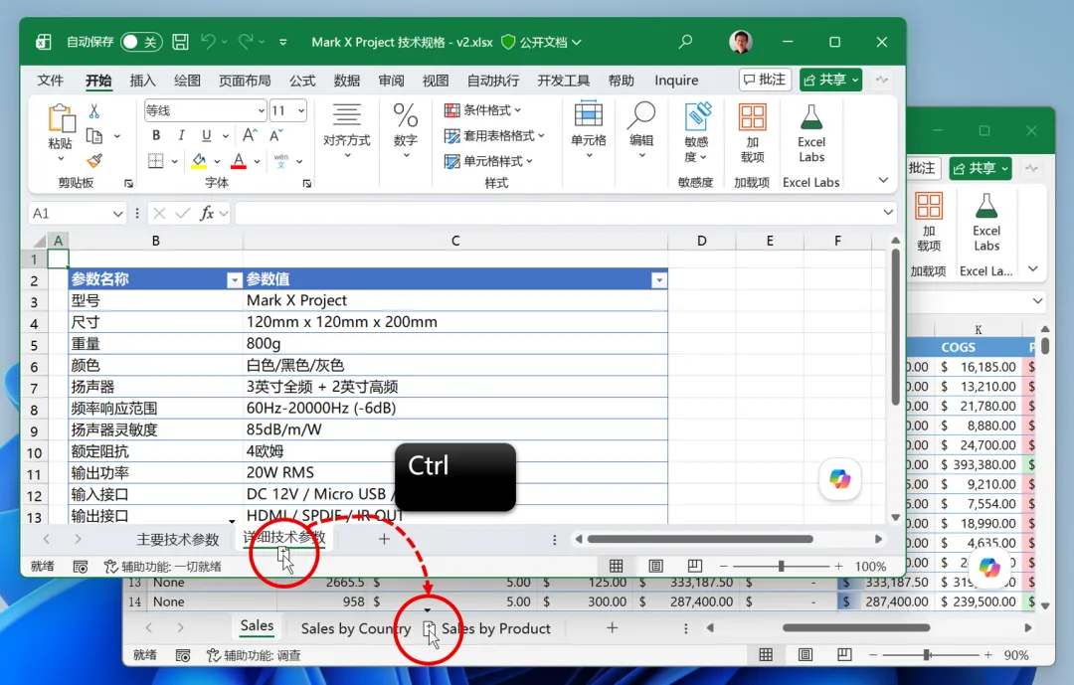Click the macro recording icon in status bar
This screenshot has height=685, width=1074.
tap(81, 567)
